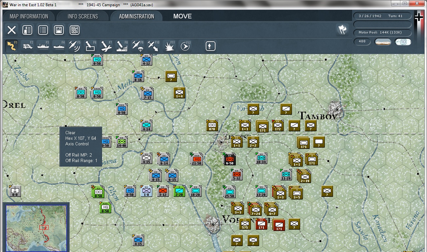The height and width of the screenshot is (252, 427).
Task: Select the Soviet 2=2 unit counter
Action: (x=253, y=142)
